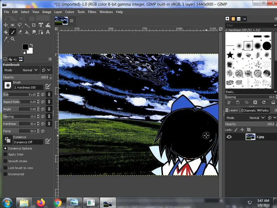Select the Zoom magnifier tool
Screen dimensions: 277x208
(13, 39)
